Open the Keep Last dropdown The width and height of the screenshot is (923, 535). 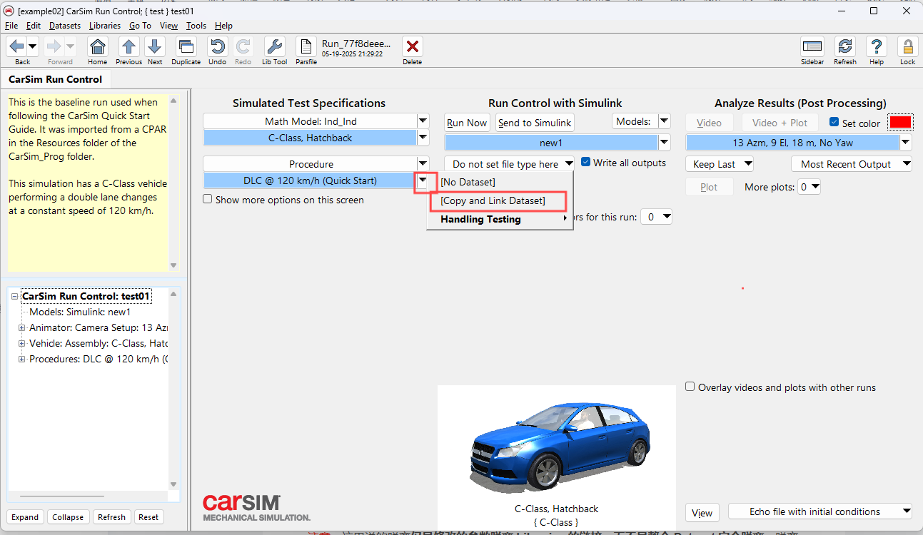[x=720, y=164]
